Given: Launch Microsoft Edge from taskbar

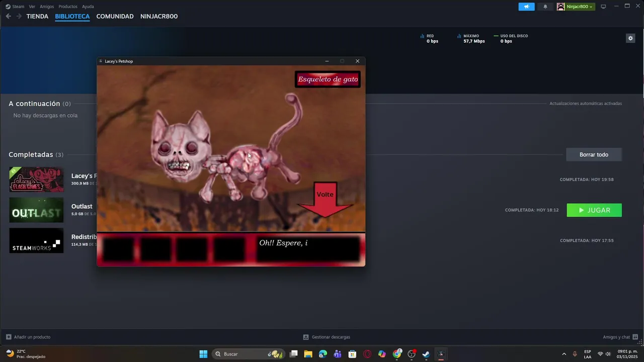Looking at the screenshot, I should coord(323,354).
